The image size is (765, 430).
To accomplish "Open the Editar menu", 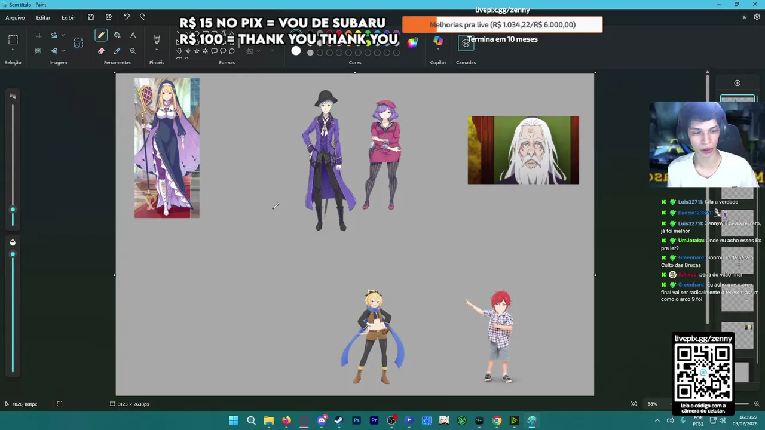I will click(43, 17).
